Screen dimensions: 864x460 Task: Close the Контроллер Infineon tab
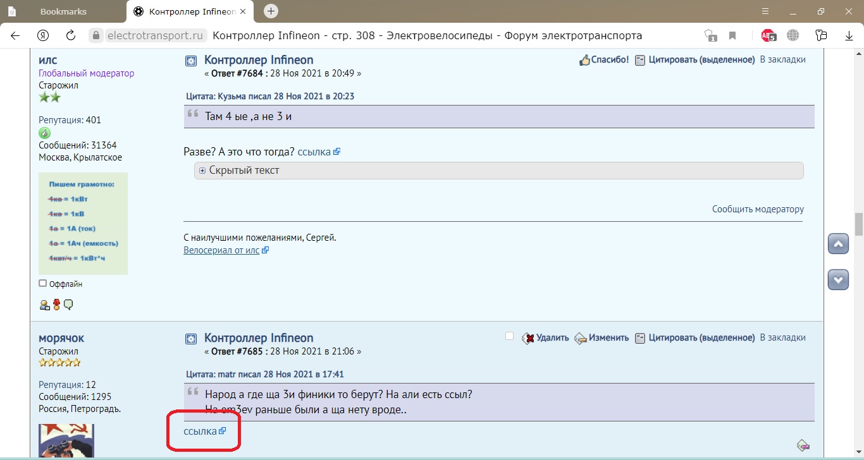(243, 12)
